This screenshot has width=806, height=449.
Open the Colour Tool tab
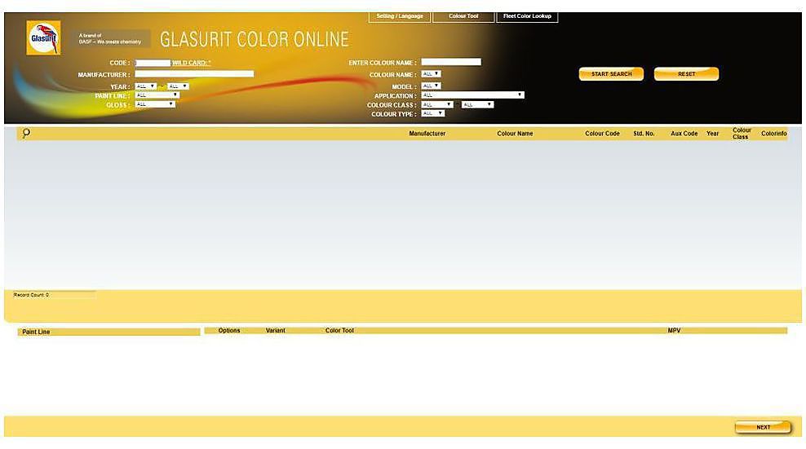(463, 16)
